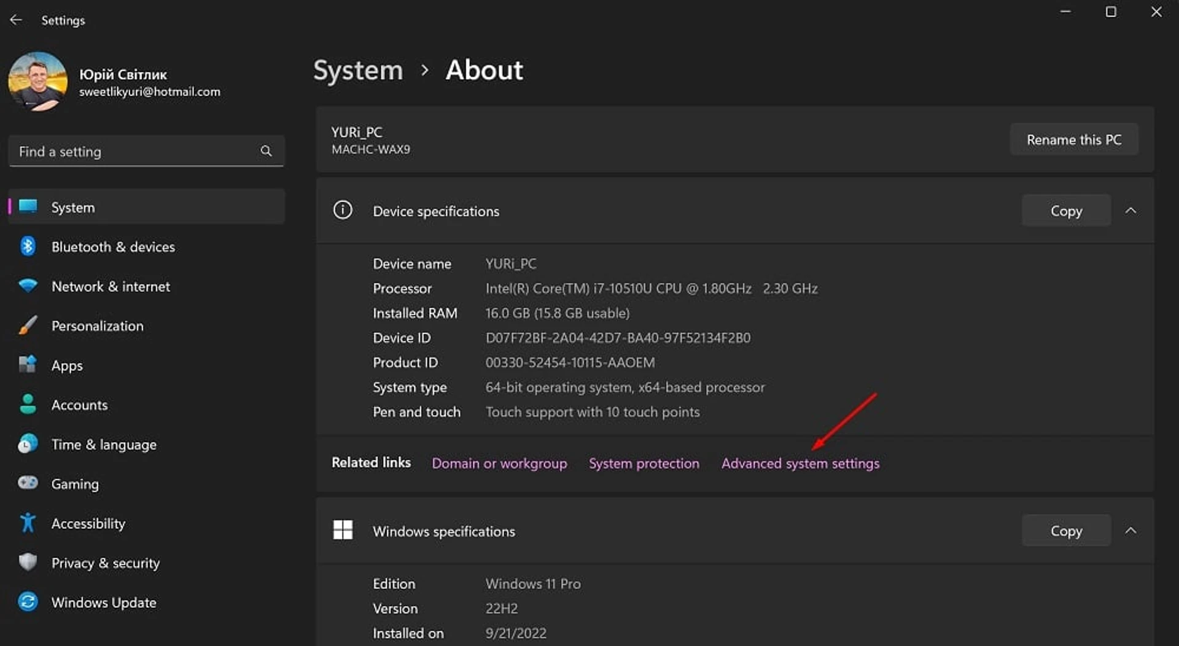Click the Network wifi icon
1179x646 pixels.
tap(28, 286)
